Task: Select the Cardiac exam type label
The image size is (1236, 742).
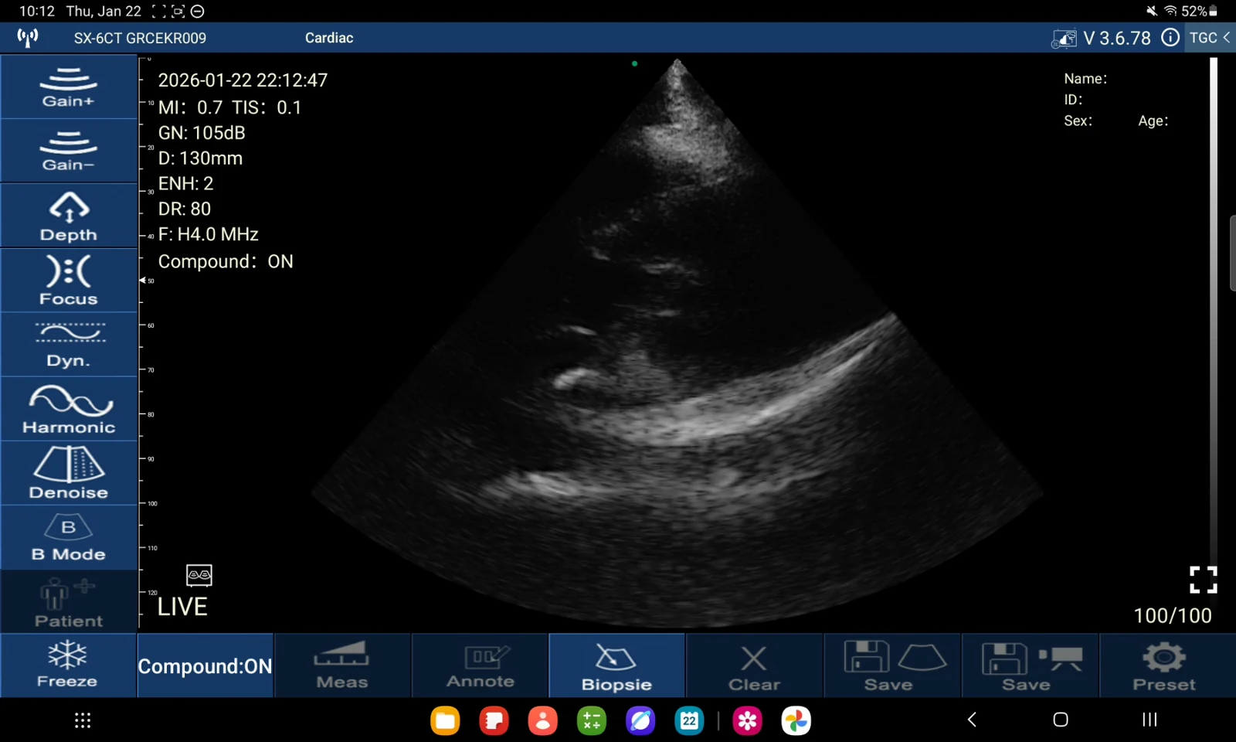Action: (x=329, y=38)
